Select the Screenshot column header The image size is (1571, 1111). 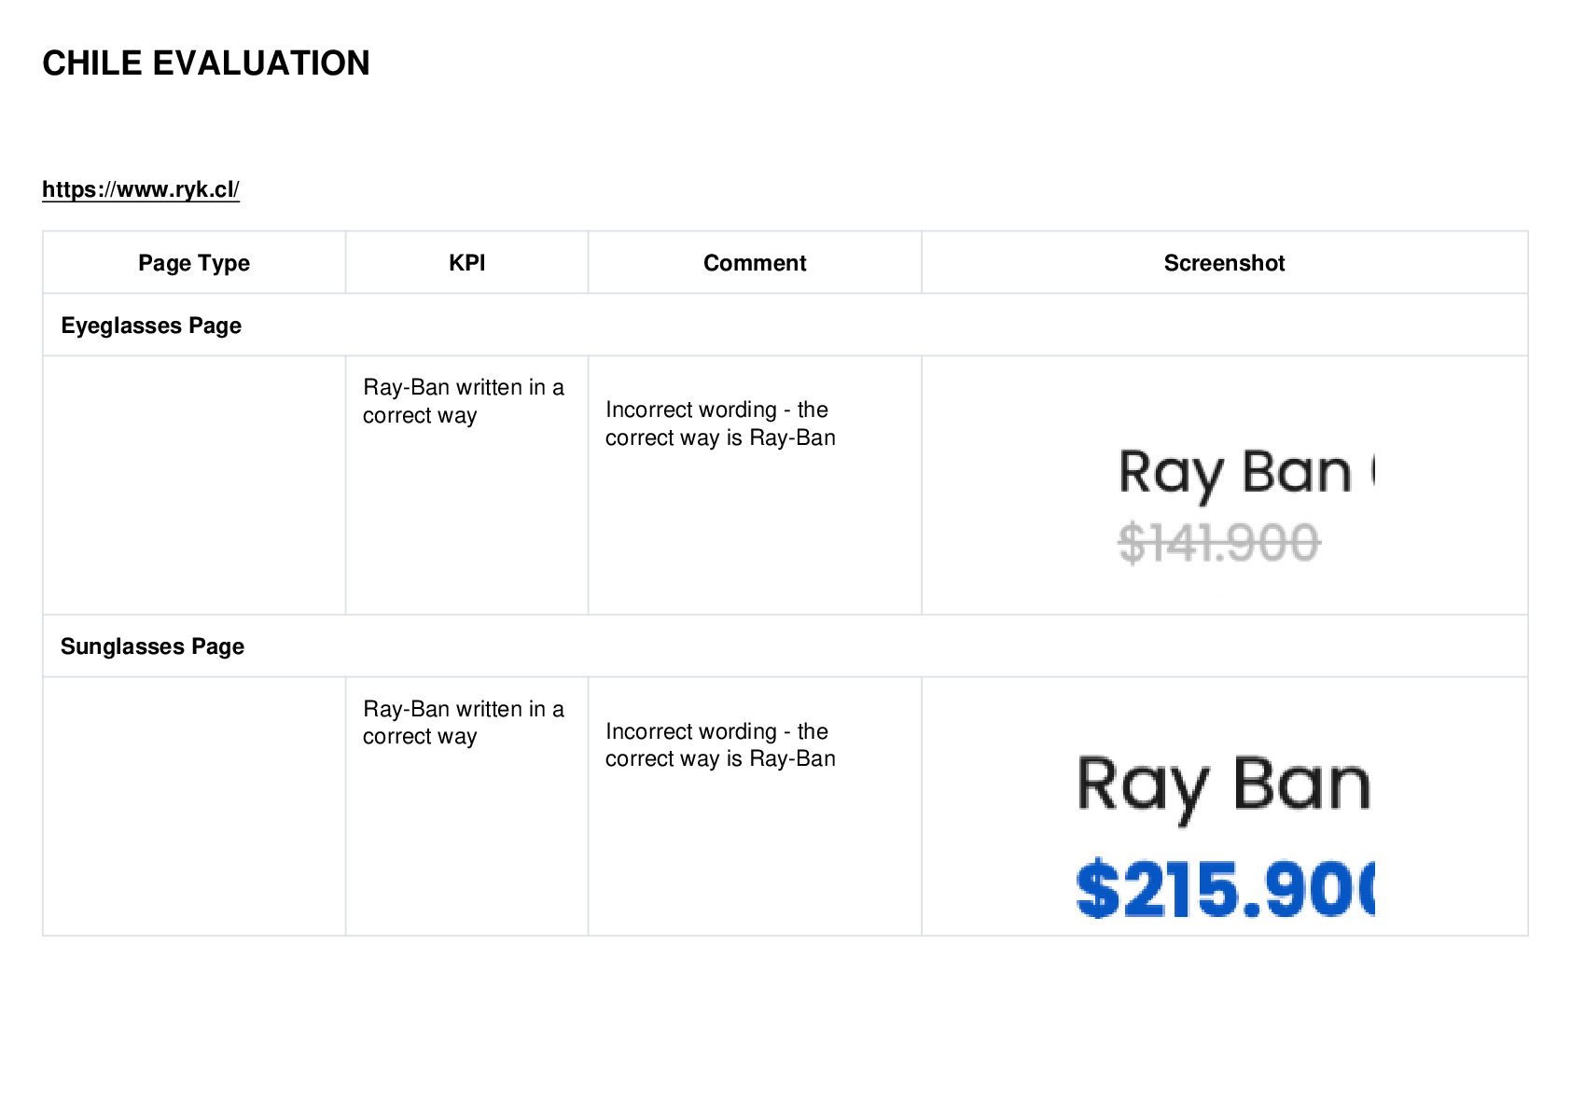tap(1224, 263)
